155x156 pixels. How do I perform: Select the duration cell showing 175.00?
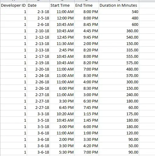click(119, 114)
